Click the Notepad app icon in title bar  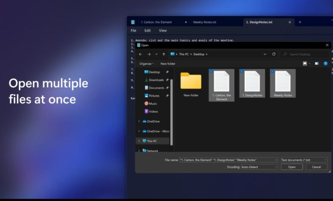(133, 22)
